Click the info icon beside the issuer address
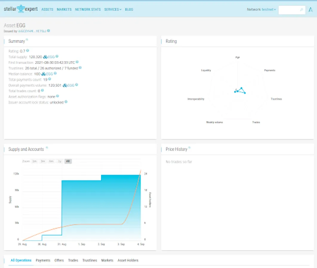Viewport: 317px width, 268px height. tap(49, 31)
